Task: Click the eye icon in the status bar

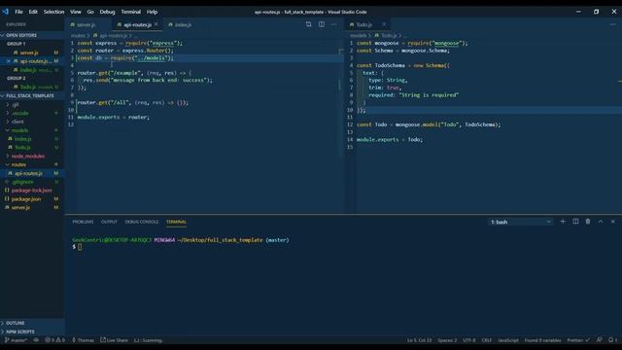Action: coord(36,340)
